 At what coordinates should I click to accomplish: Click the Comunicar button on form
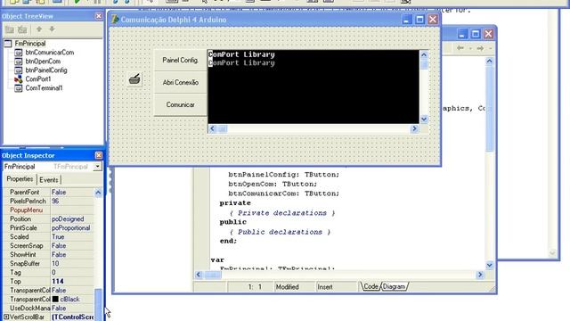[180, 104]
